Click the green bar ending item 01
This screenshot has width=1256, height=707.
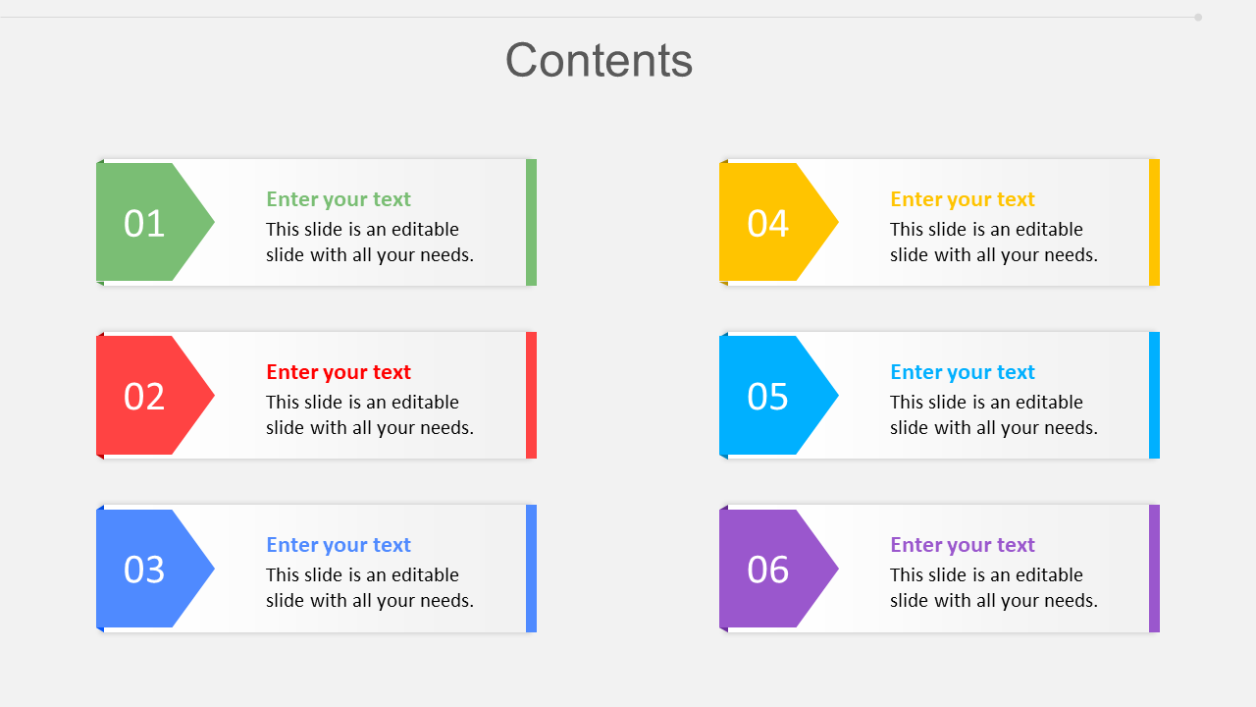click(x=531, y=223)
